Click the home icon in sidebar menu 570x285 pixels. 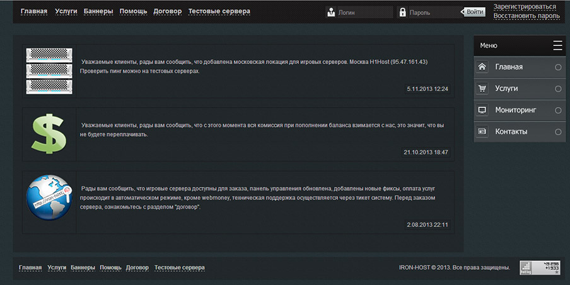pos(482,67)
